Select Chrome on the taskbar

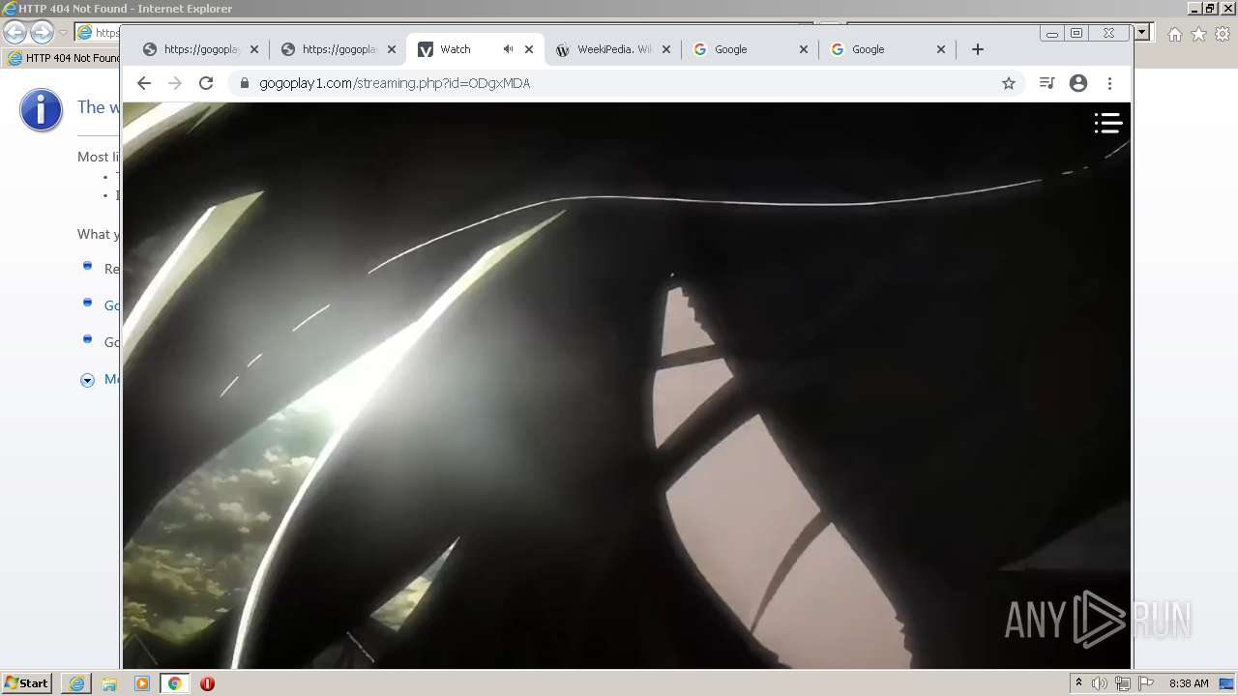(x=174, y=683)
